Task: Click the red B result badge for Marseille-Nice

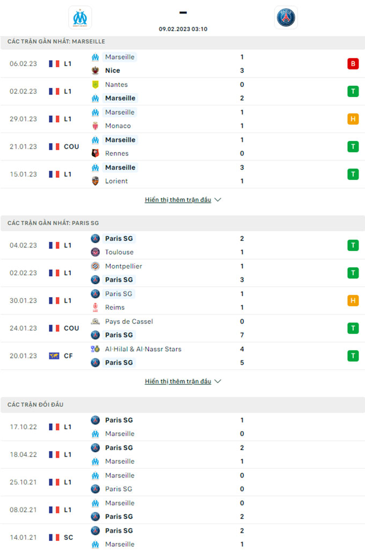Action: (x=353, y=64)
